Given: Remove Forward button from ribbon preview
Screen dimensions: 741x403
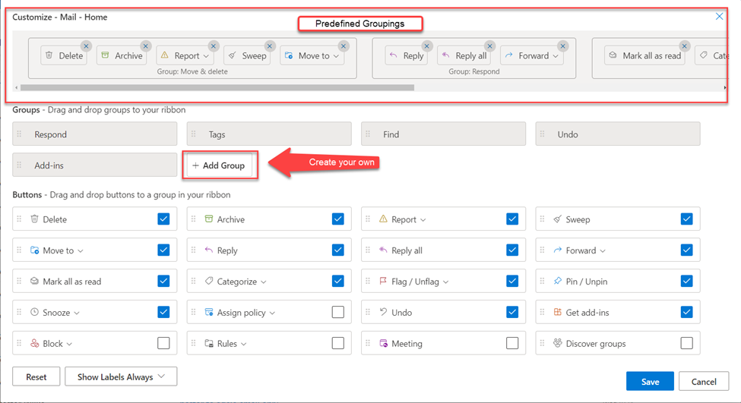Looking at the screenshot, I should (563, 46).
